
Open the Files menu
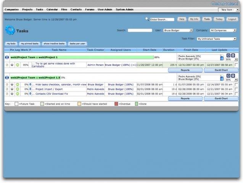tap(64, 10)
